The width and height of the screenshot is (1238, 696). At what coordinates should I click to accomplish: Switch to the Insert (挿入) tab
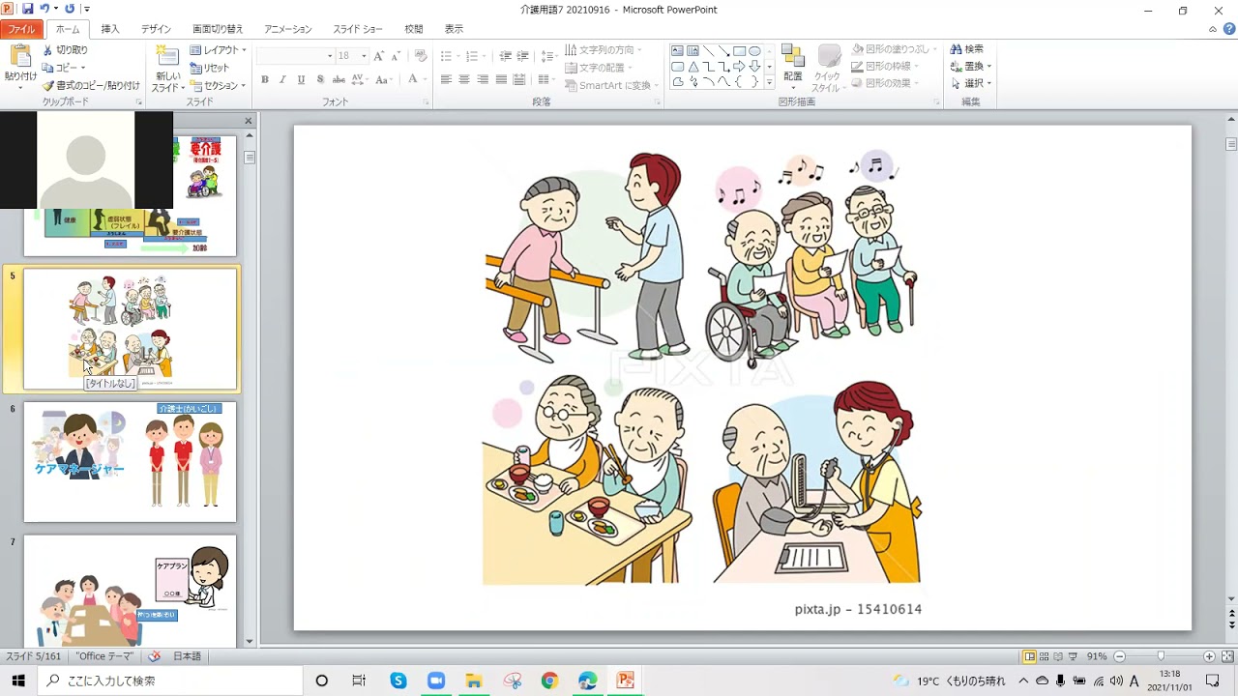110,29
